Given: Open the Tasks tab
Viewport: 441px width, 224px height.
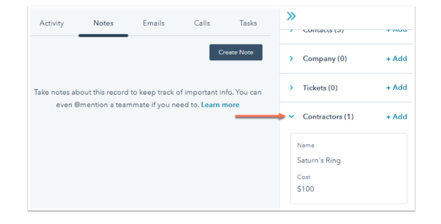Looking at the screenshot, I should [248, 23].
